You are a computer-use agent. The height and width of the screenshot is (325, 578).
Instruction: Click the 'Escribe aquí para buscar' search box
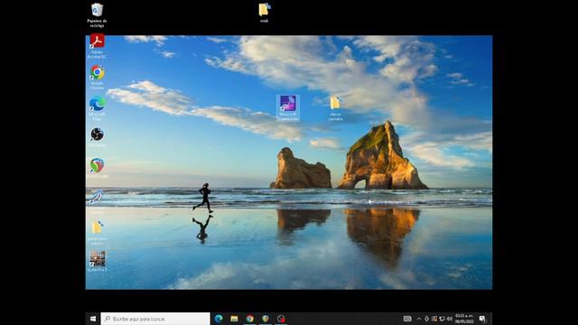click(155, 319)
